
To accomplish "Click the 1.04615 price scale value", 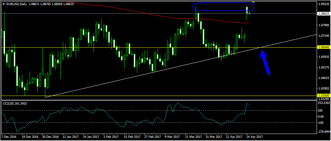I will pos(324,78).
